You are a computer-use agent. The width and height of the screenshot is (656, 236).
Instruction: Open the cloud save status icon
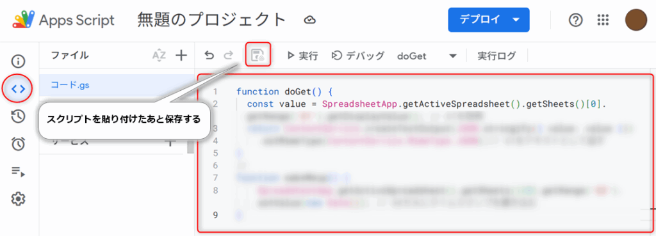pyautogui.click(x=309, y=20)
